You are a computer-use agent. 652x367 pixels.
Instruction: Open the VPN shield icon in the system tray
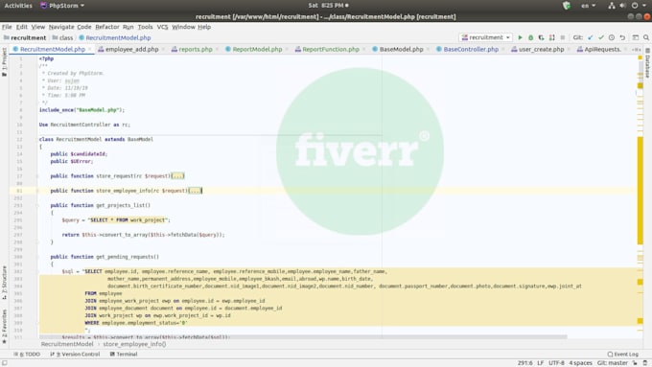[x=567, y=6]
